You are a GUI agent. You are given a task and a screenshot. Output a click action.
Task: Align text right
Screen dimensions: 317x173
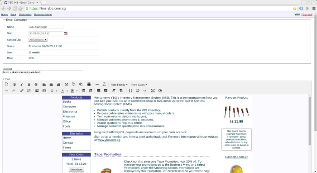58,84
